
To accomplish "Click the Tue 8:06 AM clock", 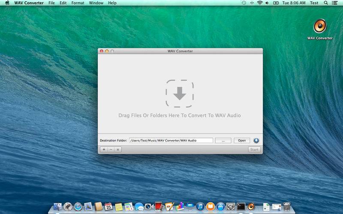I will (294, 3).
